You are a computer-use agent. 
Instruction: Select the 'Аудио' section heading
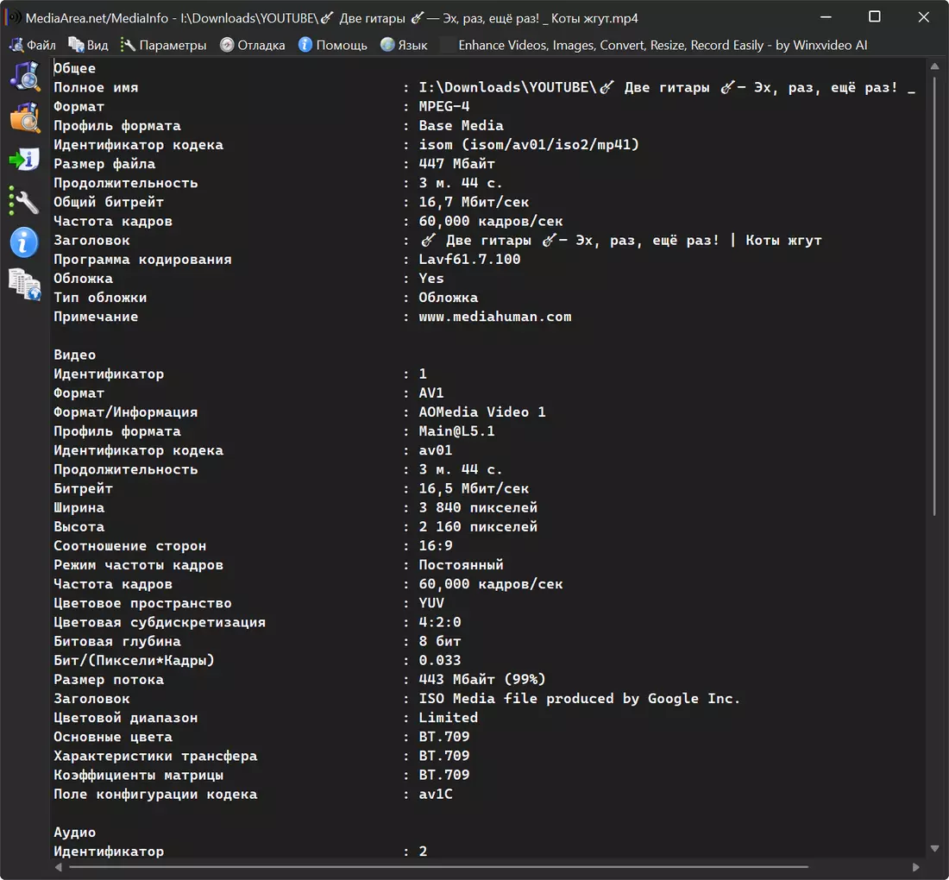click(x=74, y=833)
